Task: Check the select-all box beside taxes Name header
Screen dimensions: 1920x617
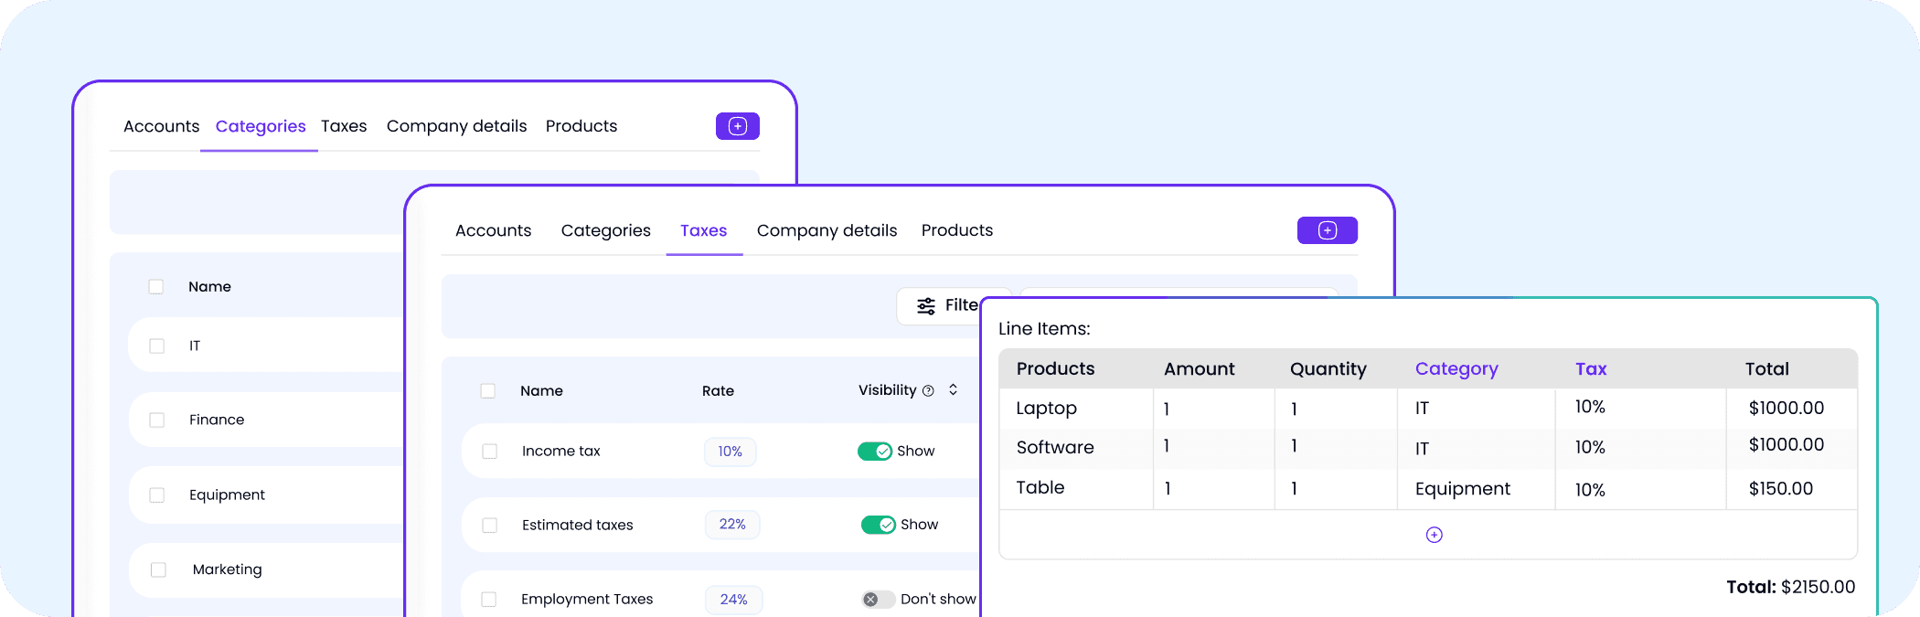Action: (488, 391)
